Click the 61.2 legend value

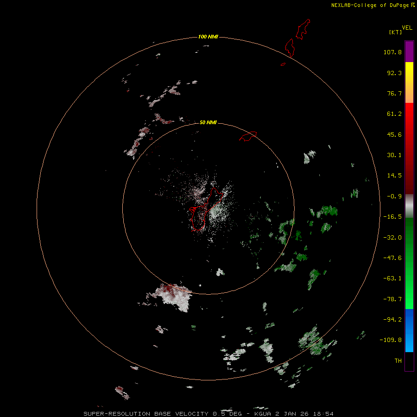[394, 114]
